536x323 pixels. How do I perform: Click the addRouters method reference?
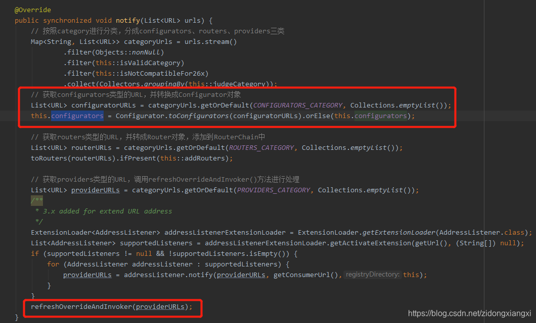[205, 158]
